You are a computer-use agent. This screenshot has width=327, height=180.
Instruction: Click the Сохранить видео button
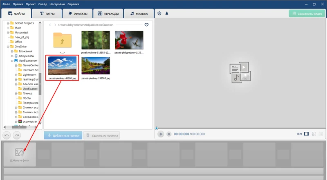coord(307,13)
